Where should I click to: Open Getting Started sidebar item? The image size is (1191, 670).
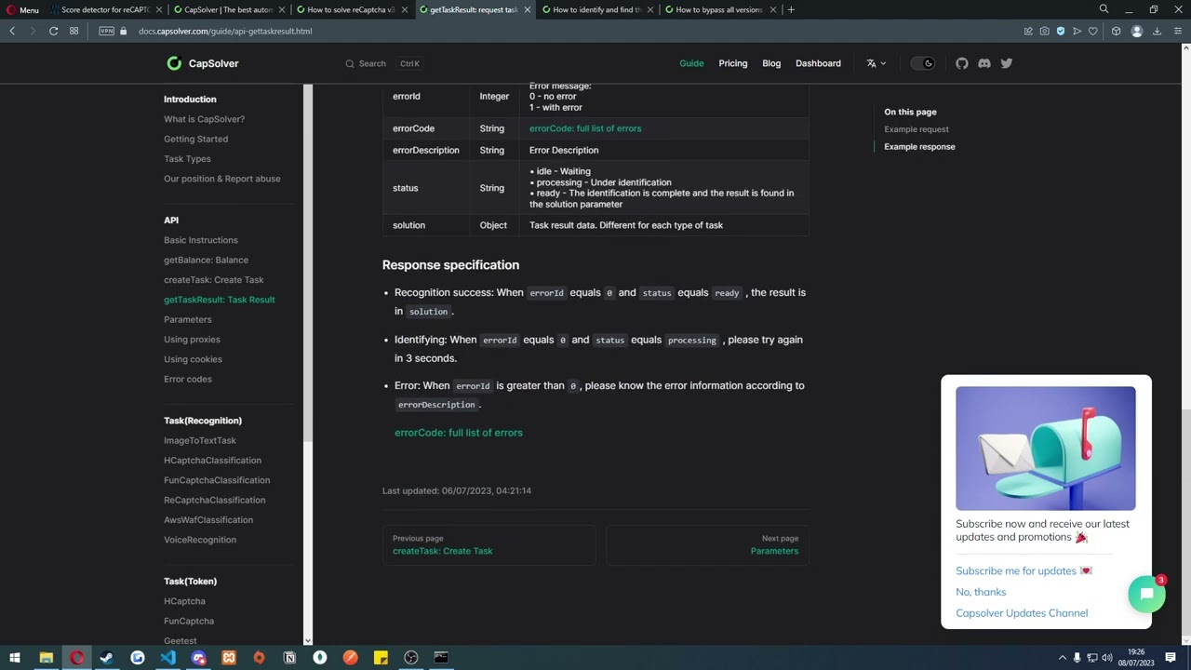click(195, 140)
